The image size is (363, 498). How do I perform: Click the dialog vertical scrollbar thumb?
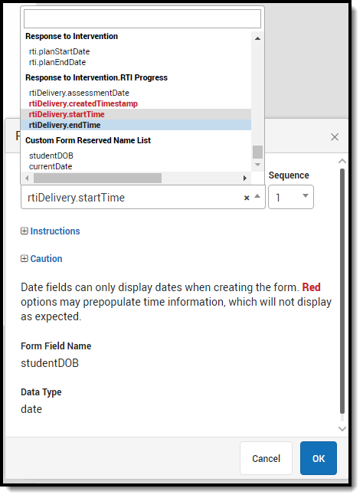point(342,291)
